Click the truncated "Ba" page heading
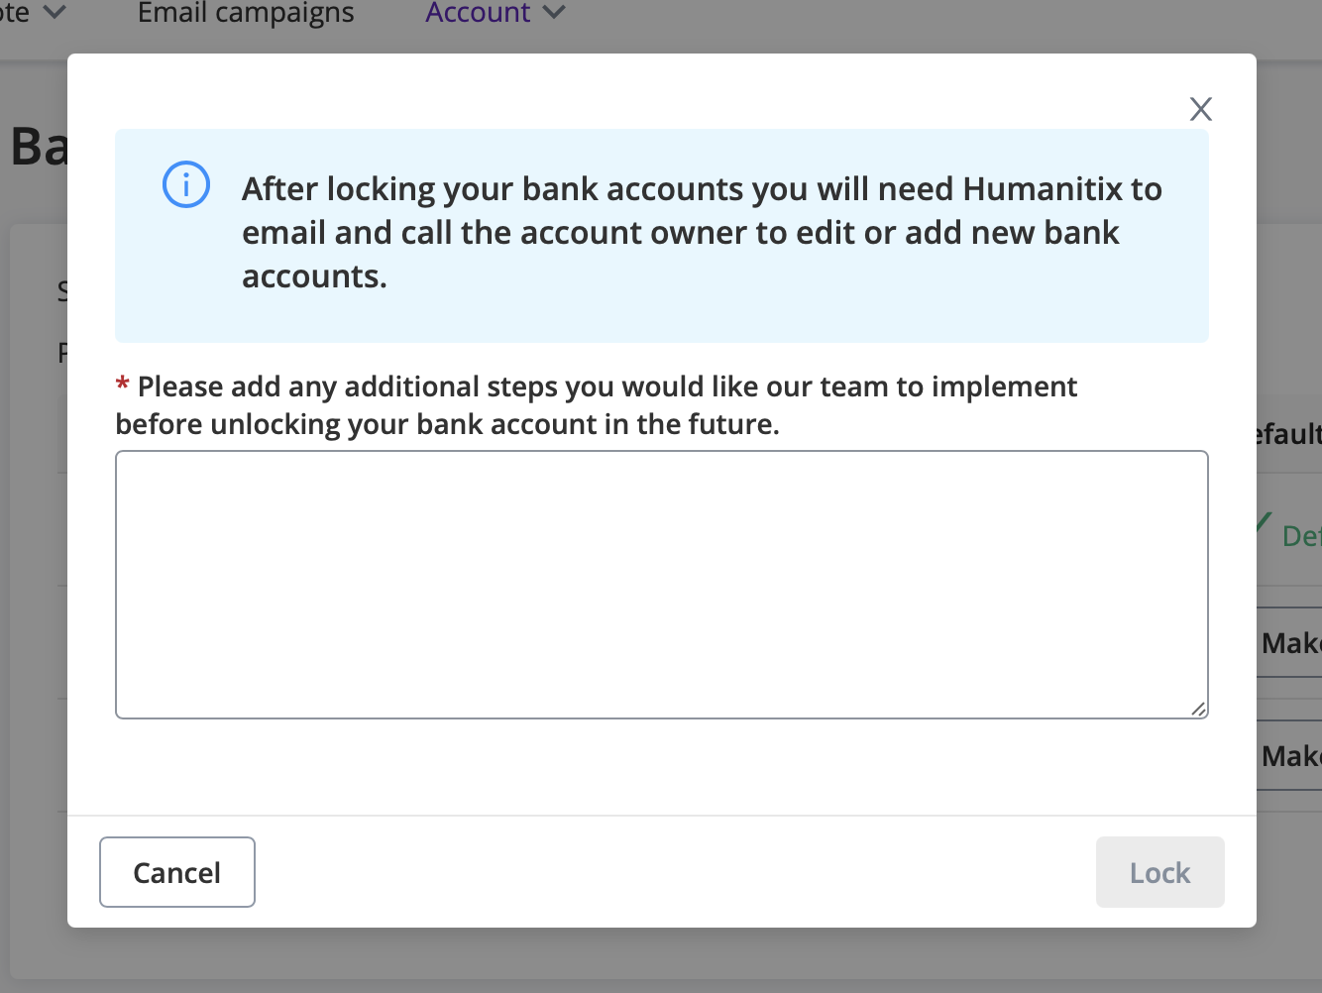The image size is (1322, 993). (x=38, y=147)
